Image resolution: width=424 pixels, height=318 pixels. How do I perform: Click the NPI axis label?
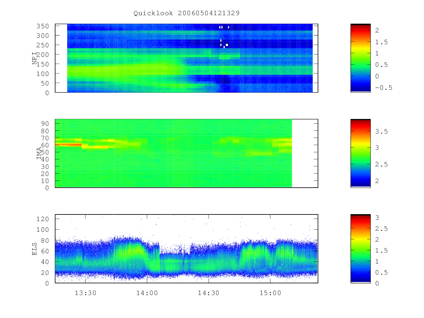coord(35,58)
